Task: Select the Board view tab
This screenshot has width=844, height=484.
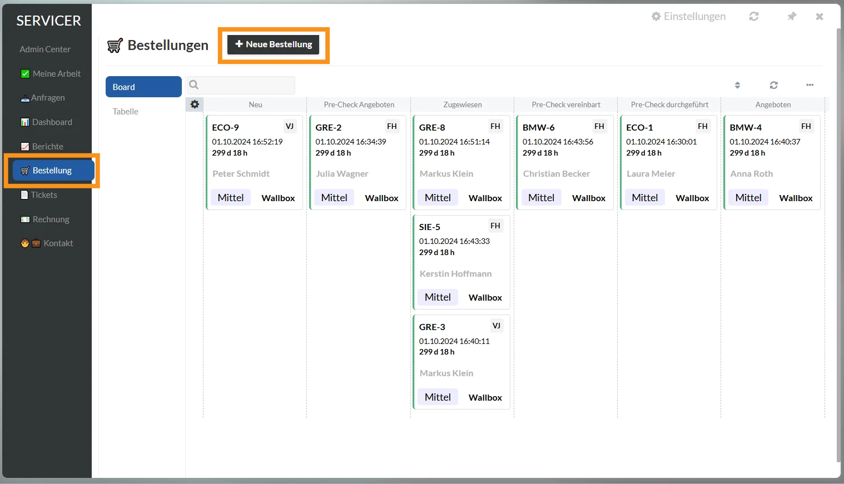Action: (143, 87)
